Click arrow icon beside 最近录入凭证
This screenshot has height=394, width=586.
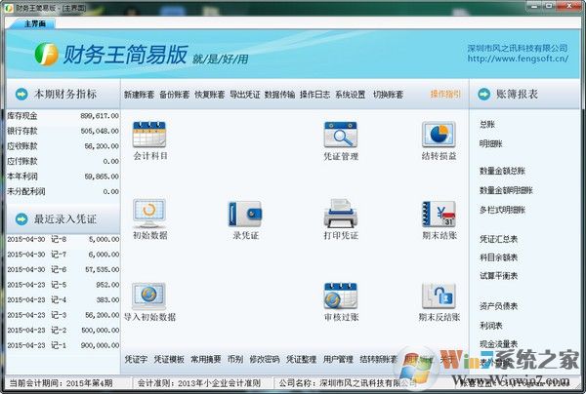pos(21,219)
